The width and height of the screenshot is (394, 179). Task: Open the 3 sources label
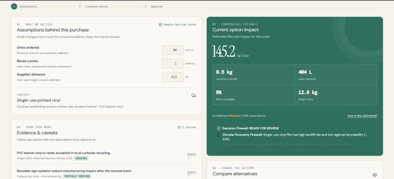[189, 127]
